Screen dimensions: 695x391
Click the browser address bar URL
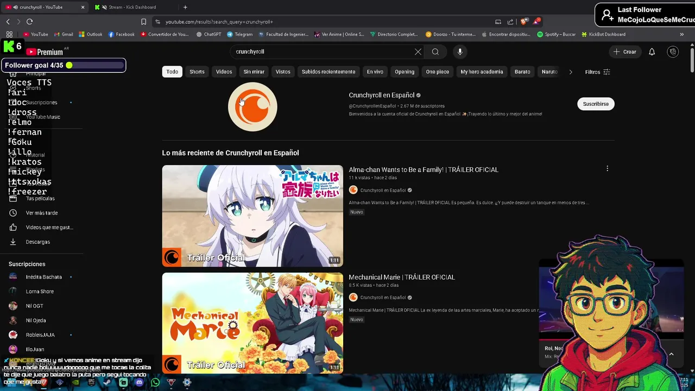(x=219, y=22)
